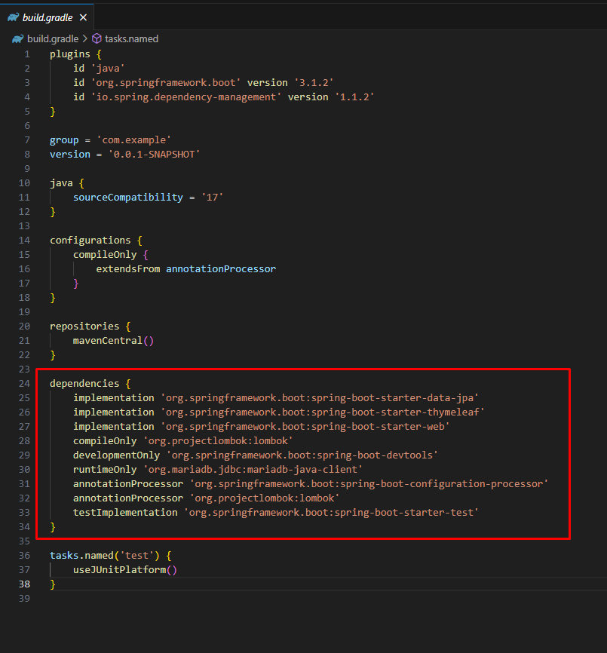This screenshot has width=607, height=653.
Task: Click 'org.springframework.boot' plugin id on line 3
Action: [166, 82]
